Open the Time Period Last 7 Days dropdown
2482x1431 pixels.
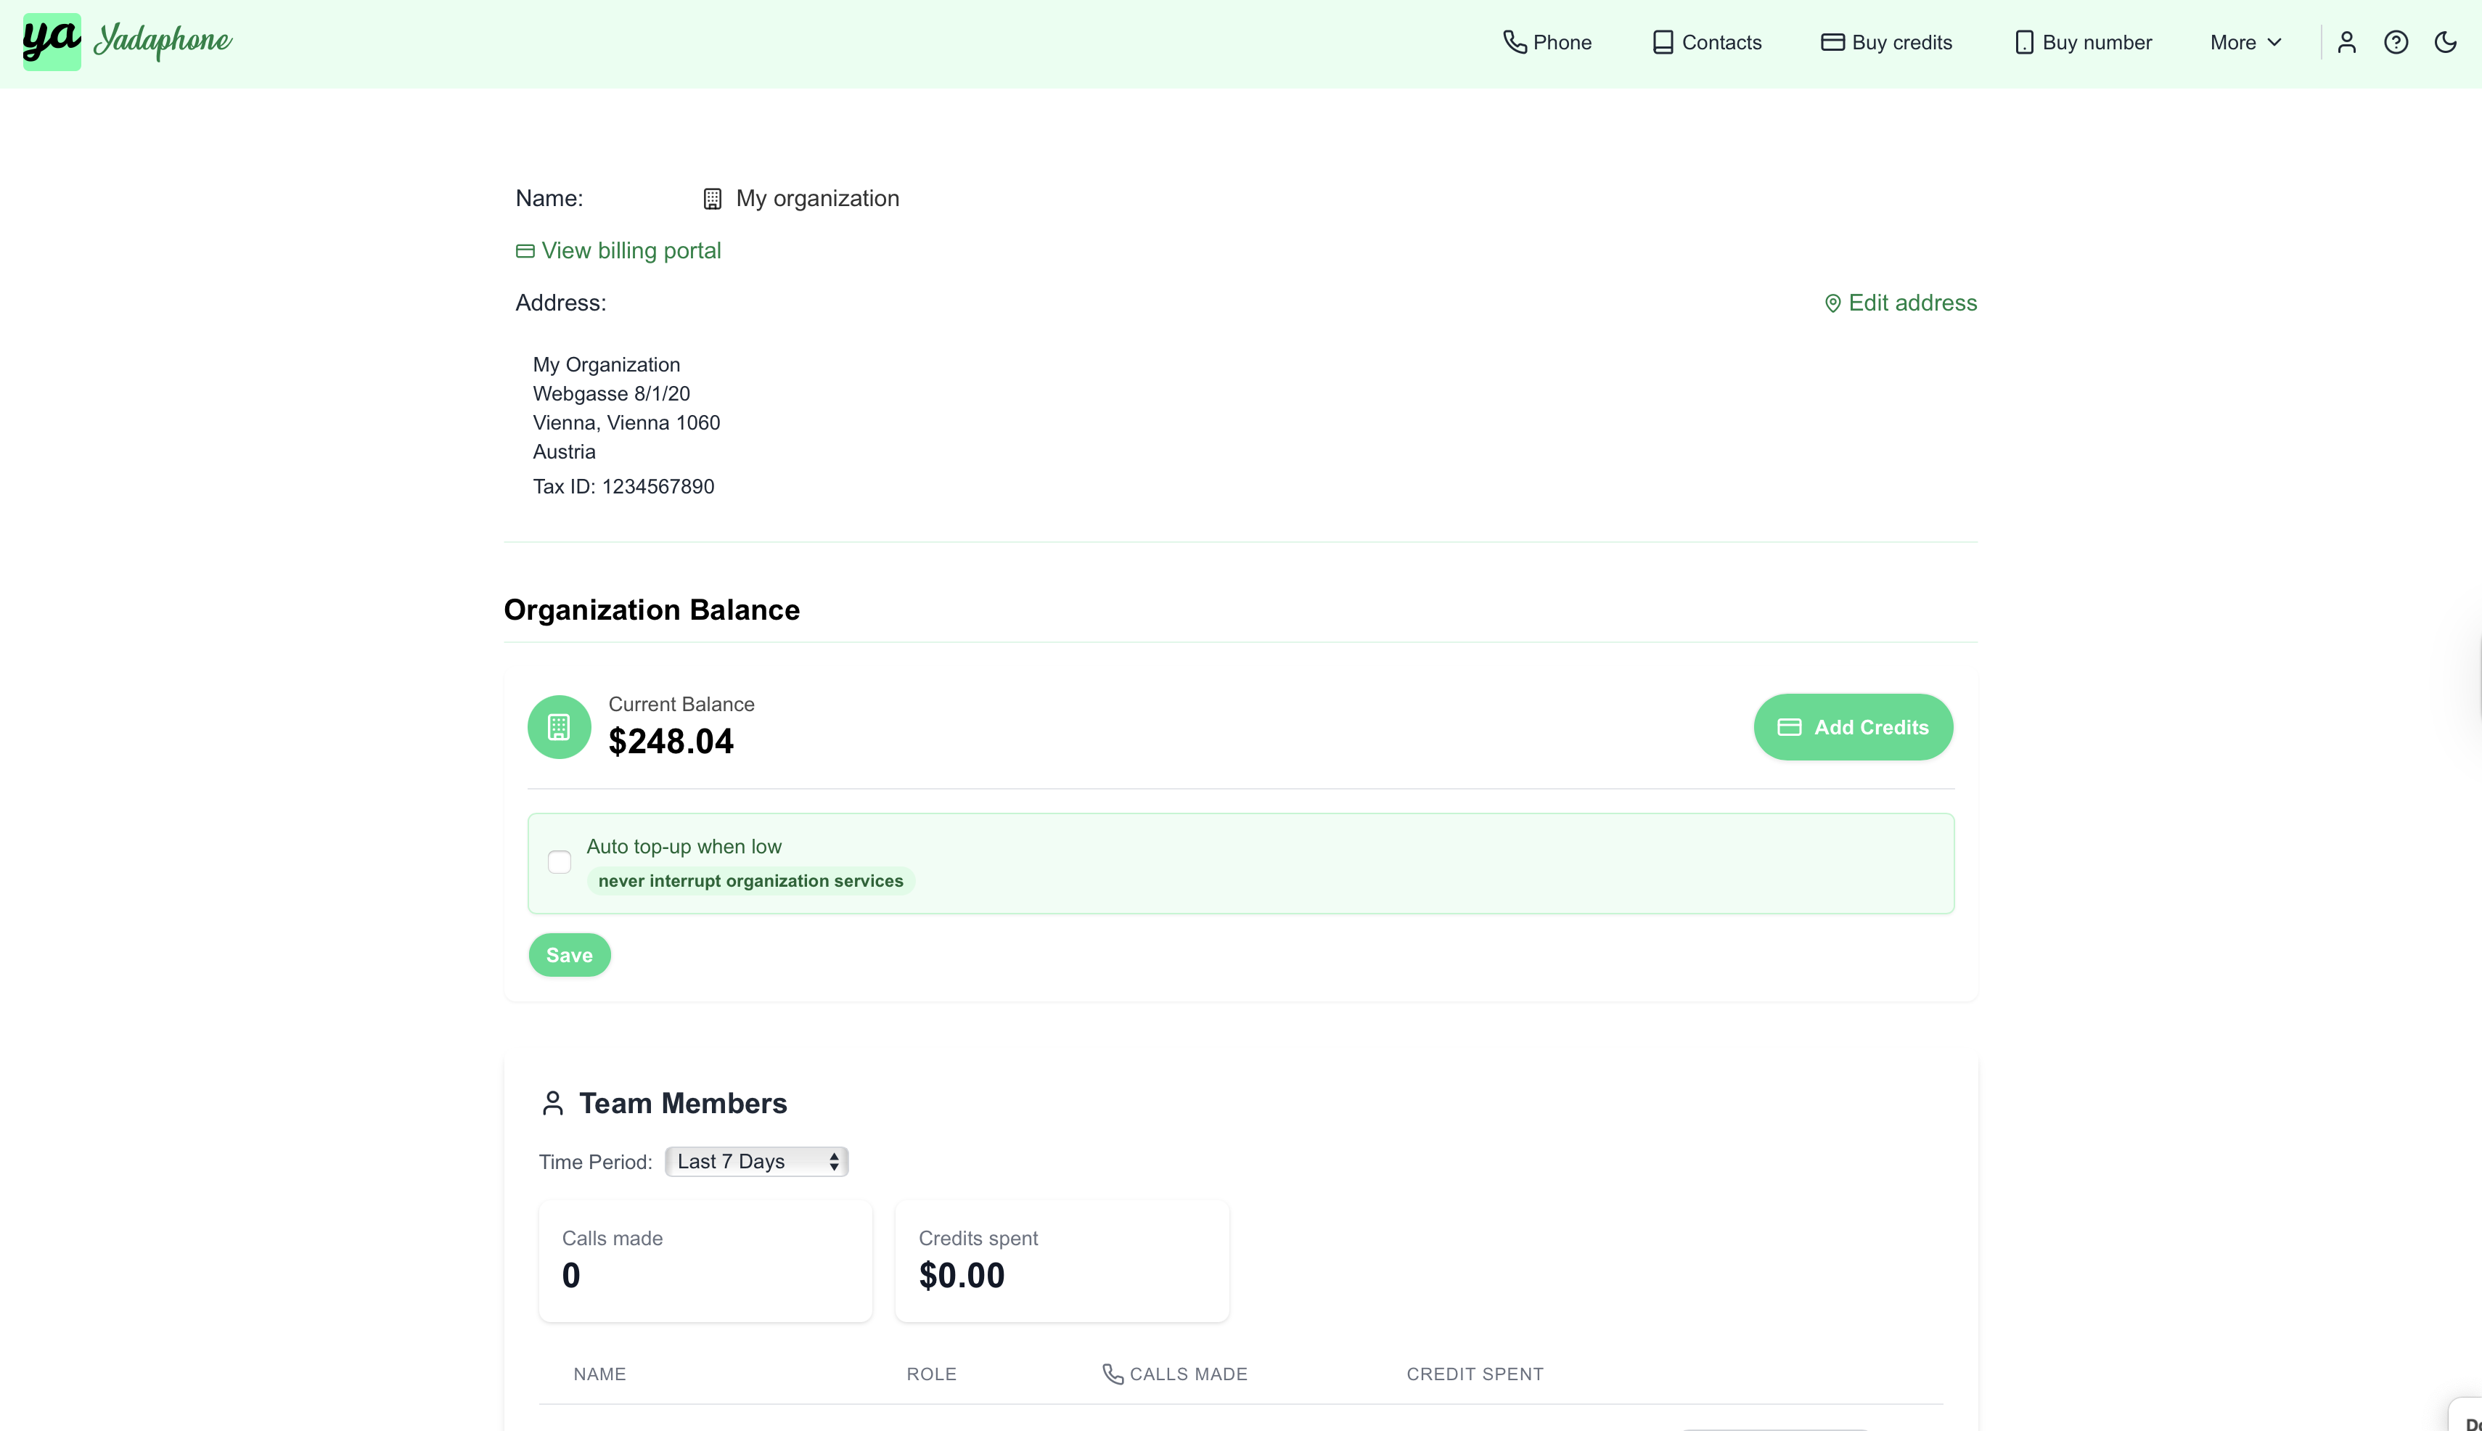click(x=756, y=1162)
